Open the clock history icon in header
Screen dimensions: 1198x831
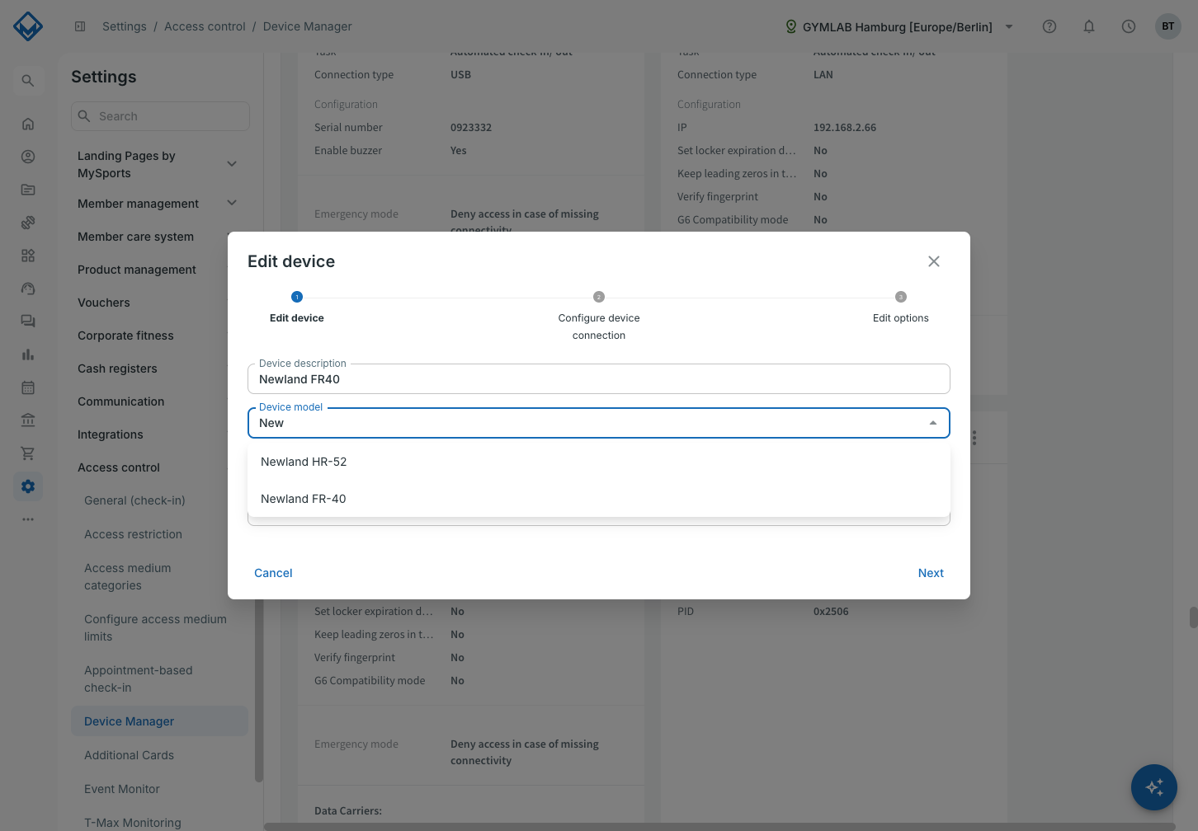(1129, 26)
